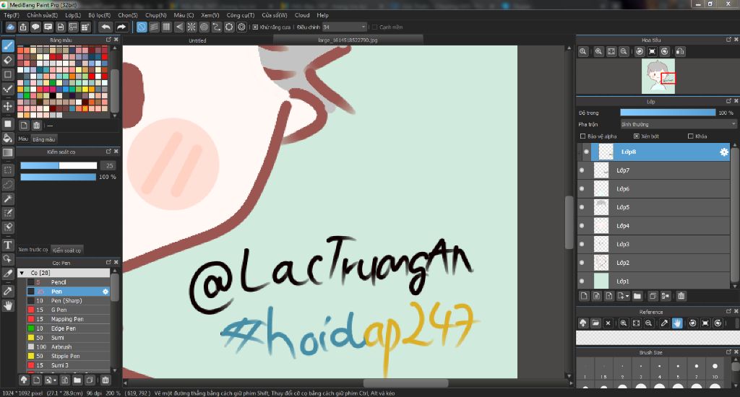The width and height of the screenshot is (740, 397).
Task: Click the Navigator preview thumbnail
Action: (x=658, y=76)
